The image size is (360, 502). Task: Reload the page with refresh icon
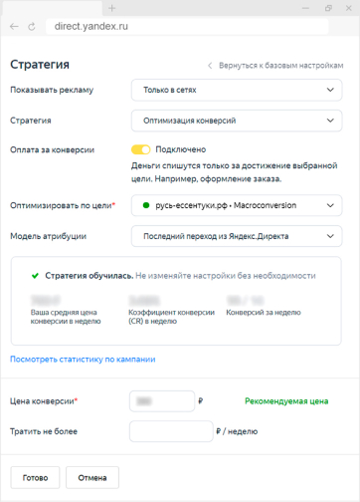(x=32, y=27)
